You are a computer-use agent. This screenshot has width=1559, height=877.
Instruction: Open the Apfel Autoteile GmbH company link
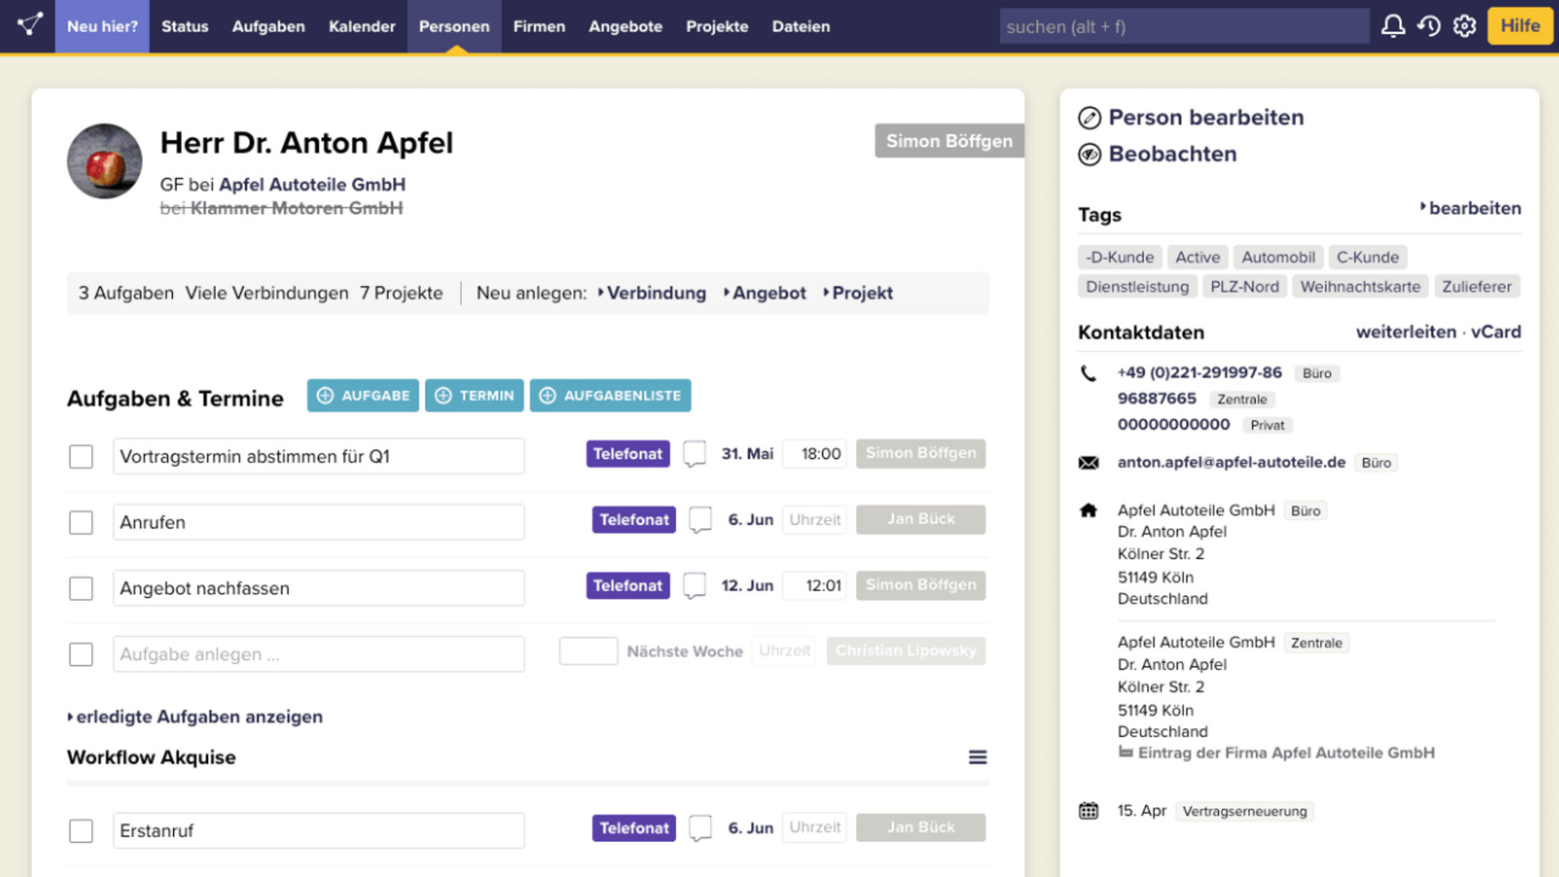(312, 185)
